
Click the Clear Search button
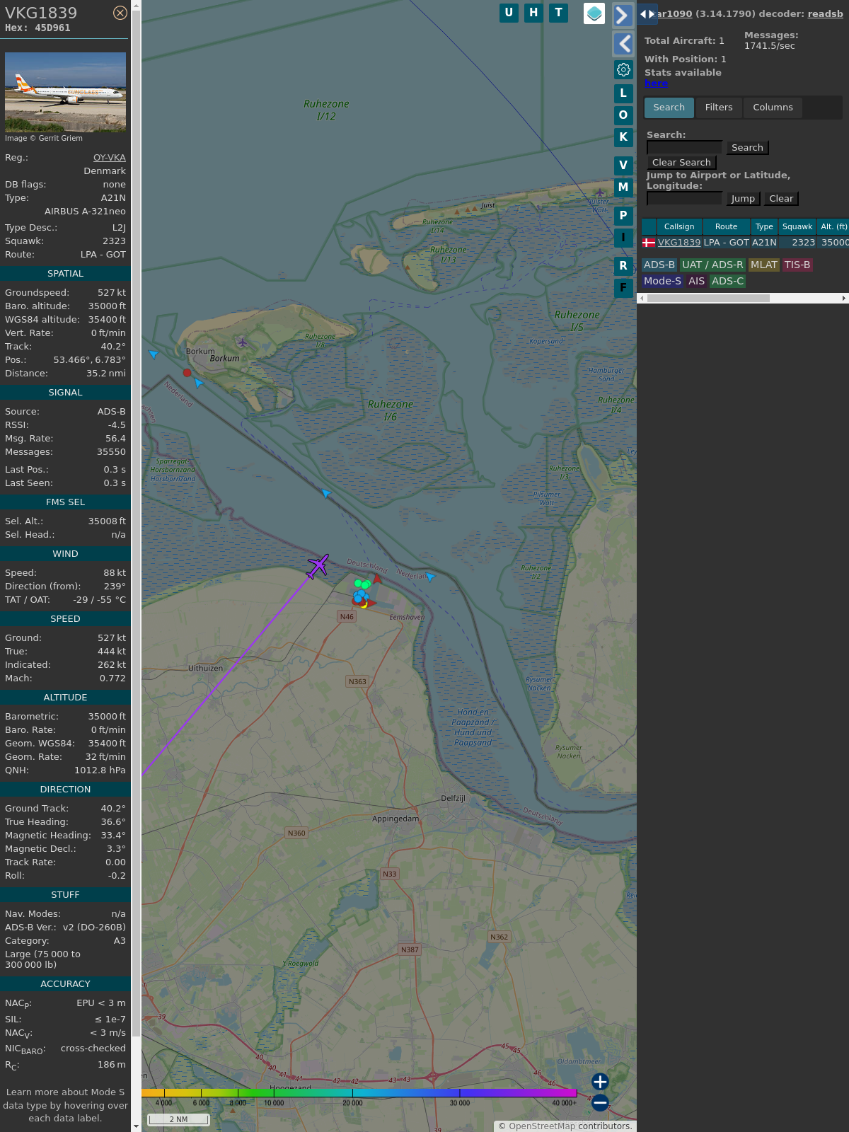[681, 163]
